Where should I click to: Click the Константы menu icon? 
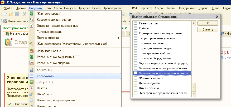coord(32,70)
